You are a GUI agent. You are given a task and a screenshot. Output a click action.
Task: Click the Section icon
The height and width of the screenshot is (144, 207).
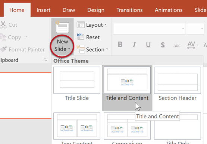tap(81, 49)
